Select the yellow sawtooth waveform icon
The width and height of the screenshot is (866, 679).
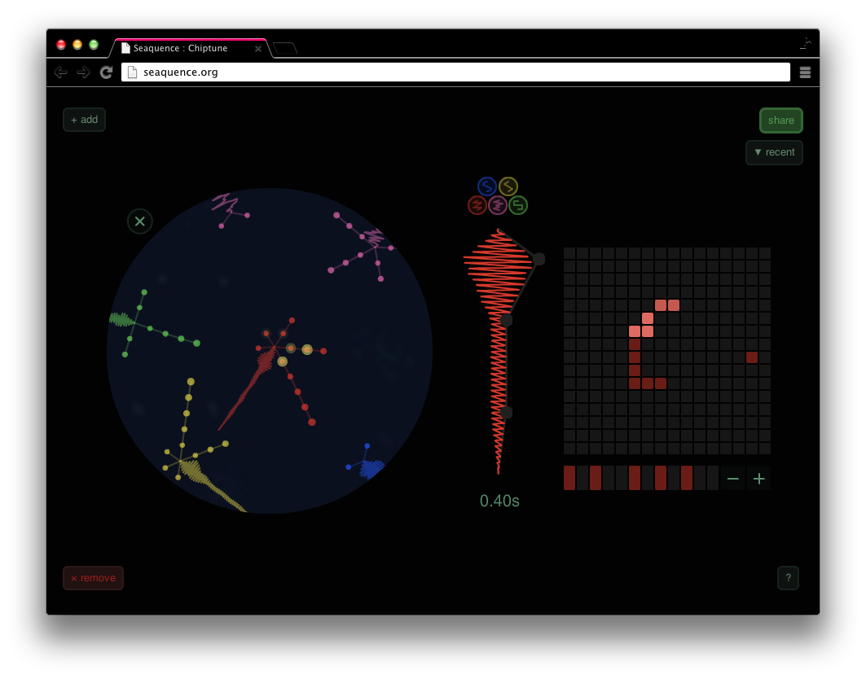click(508, 186)
